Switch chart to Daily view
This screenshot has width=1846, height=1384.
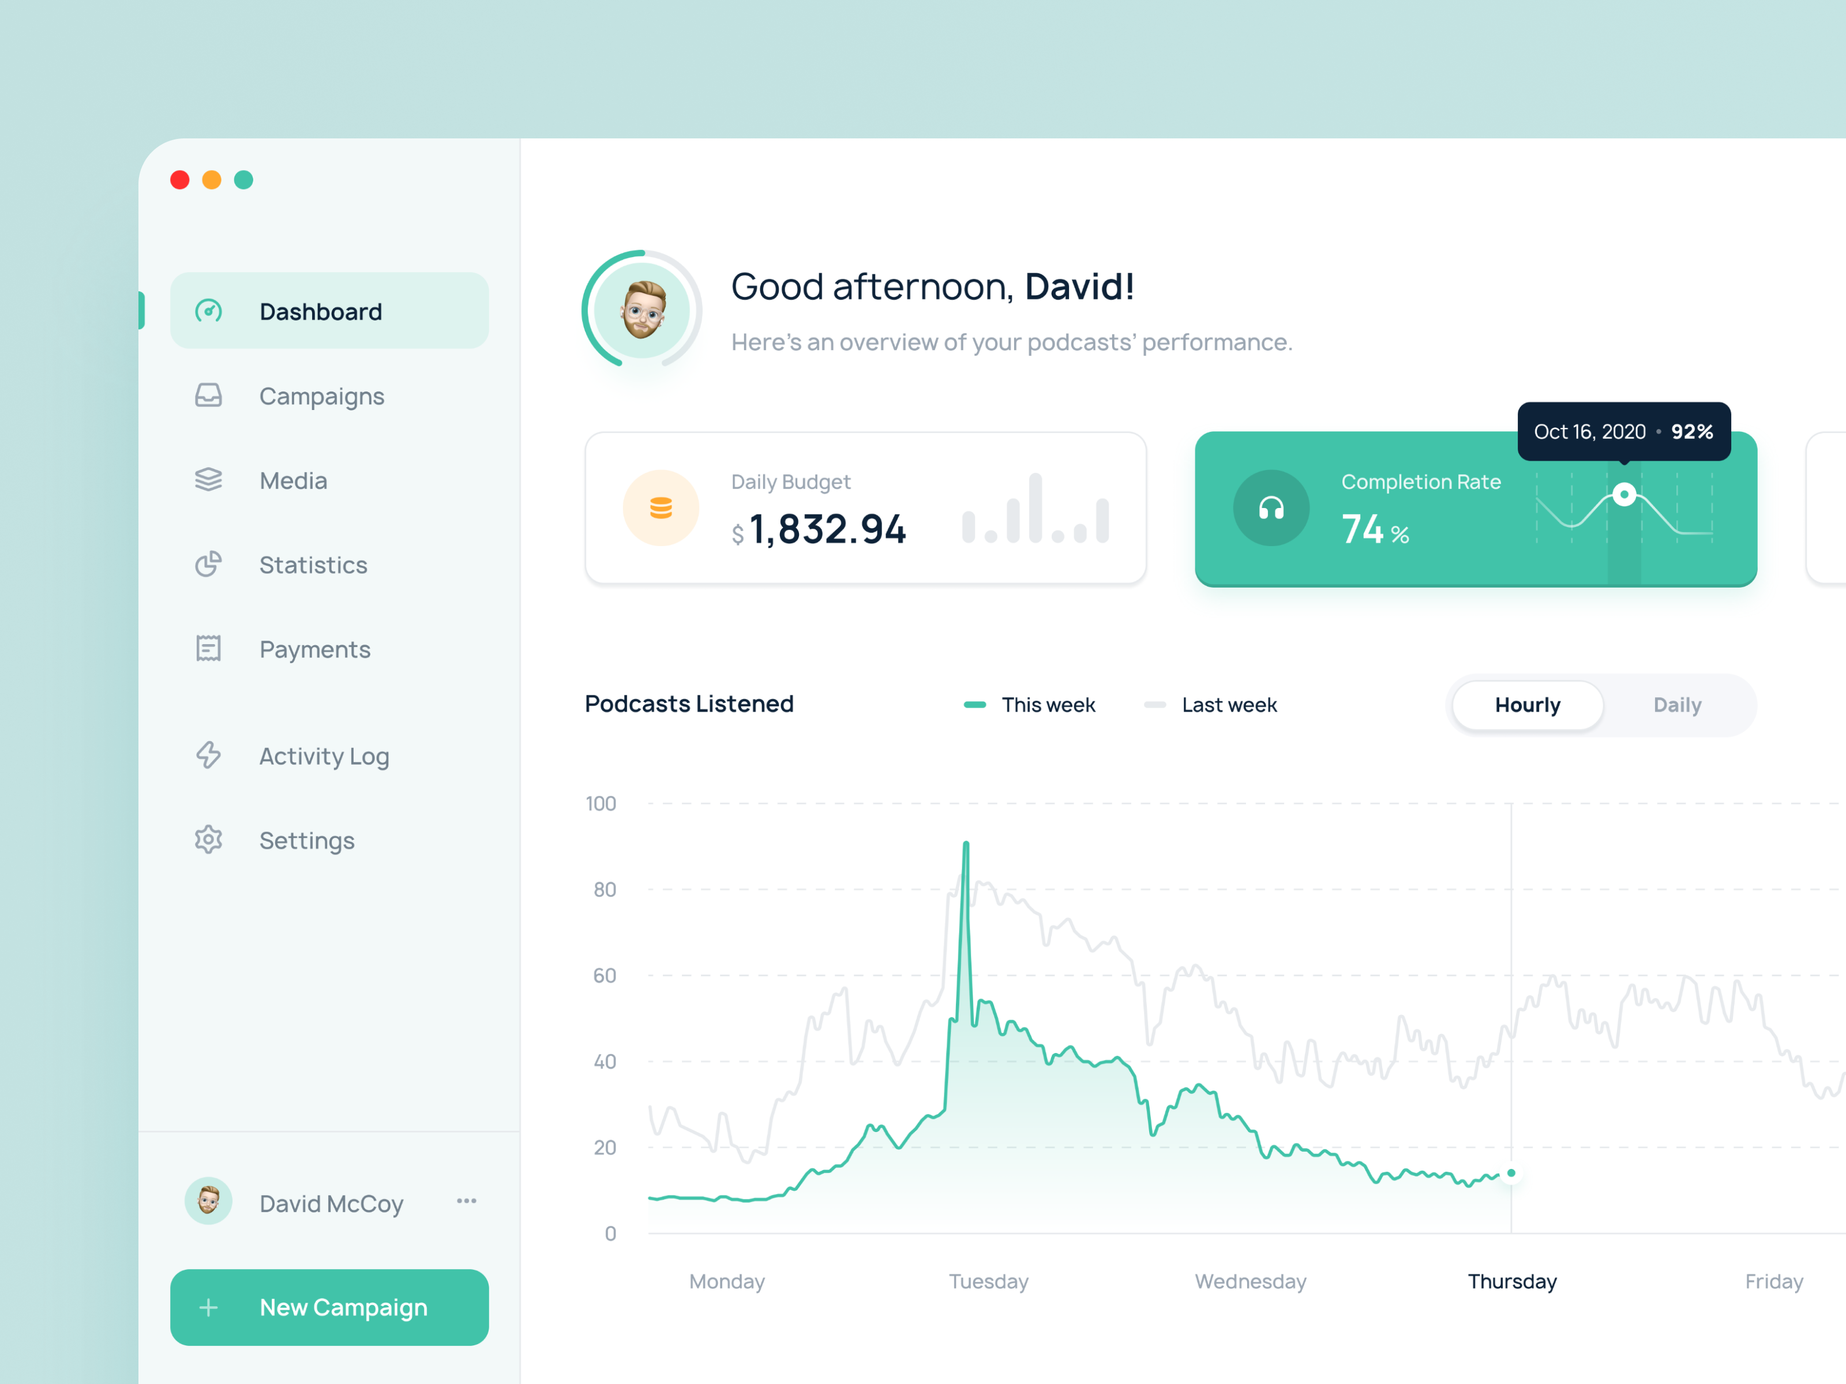point(1676,705)
